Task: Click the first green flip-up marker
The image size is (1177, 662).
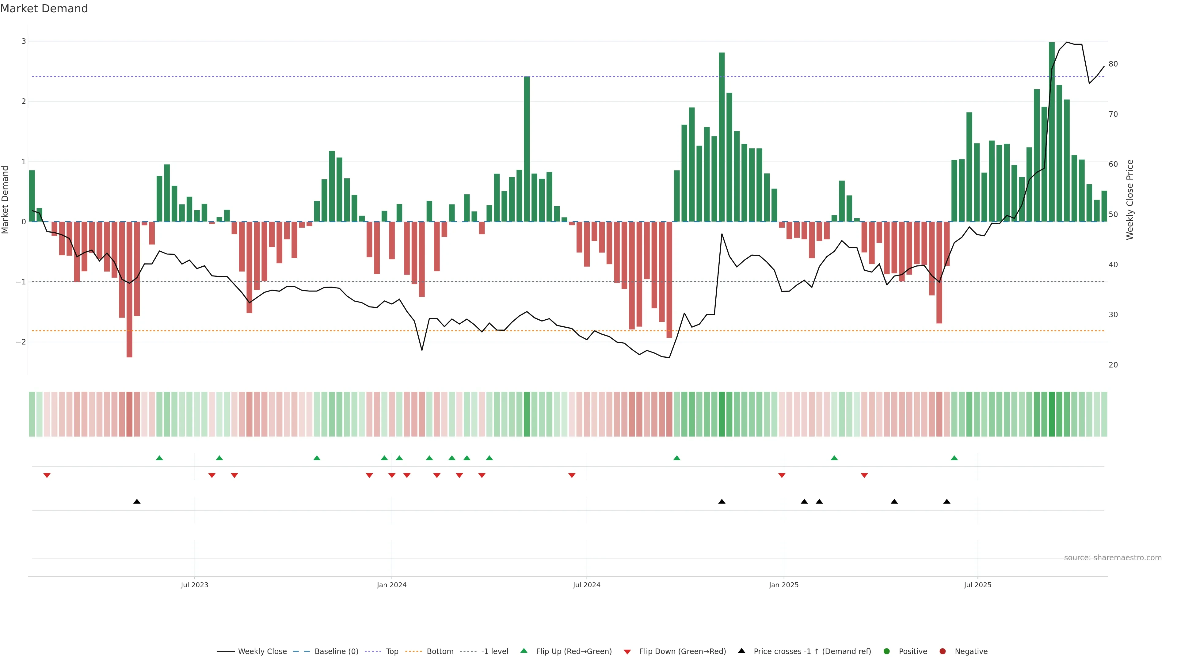Action: click(x=159, y=458)
